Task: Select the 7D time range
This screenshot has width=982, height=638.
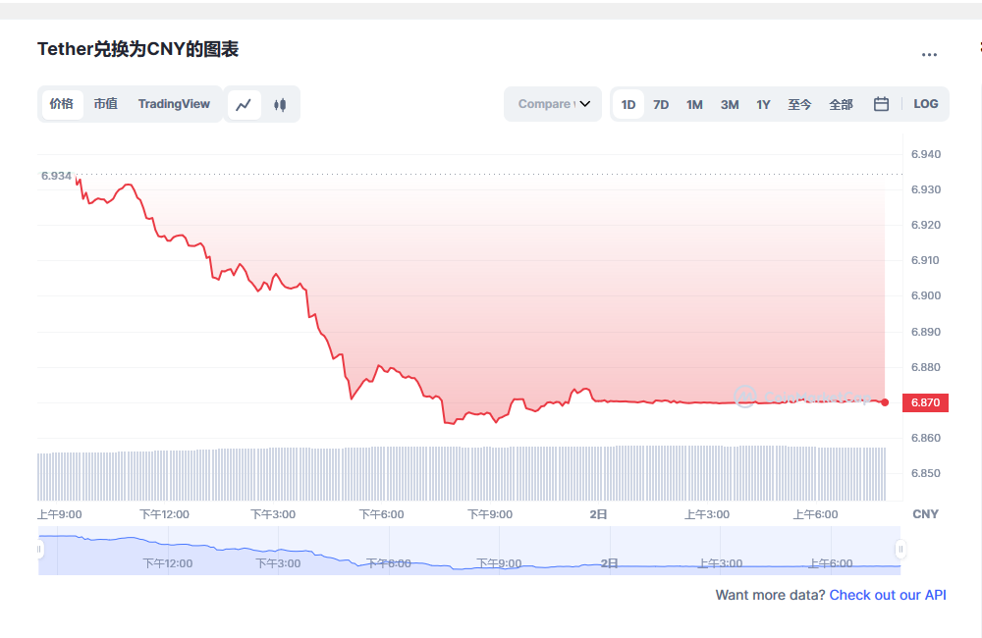Action: [660, 103]
